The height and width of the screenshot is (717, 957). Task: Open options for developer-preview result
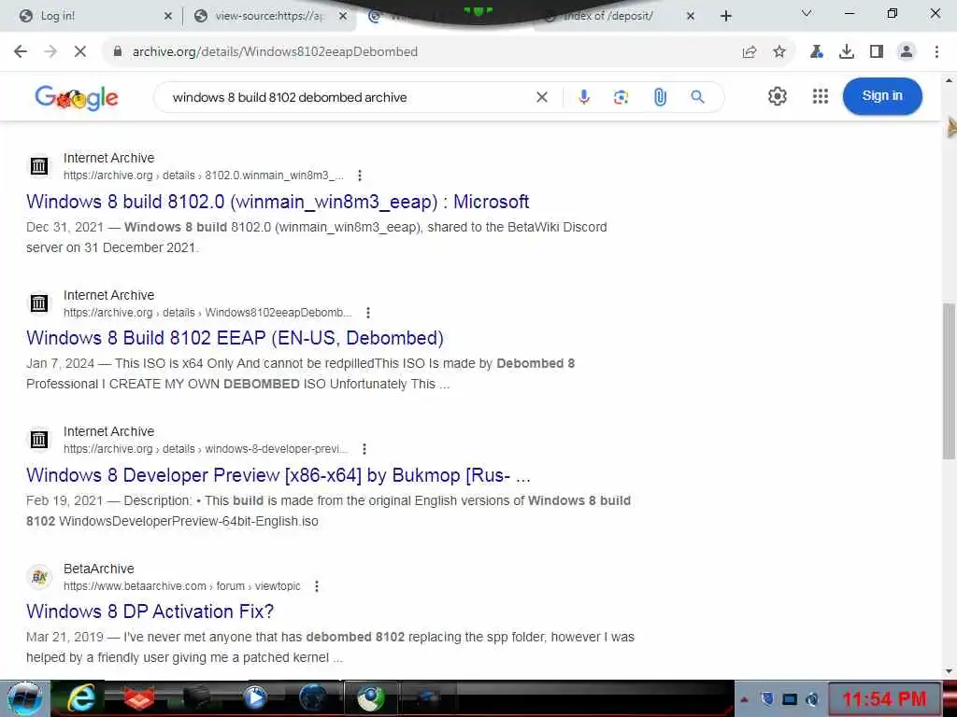pyautogui.click(x=364, y=449)
